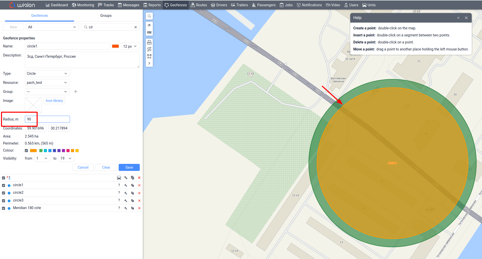Toggle the Colour checkbox

tap(26, 151)
